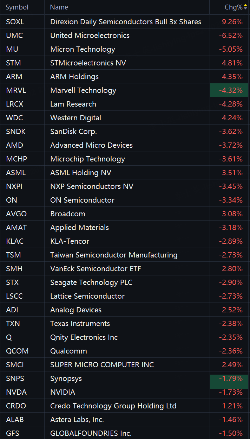Image resolution: width=250 pixels, height=439 pixels.
Task: Select the TSM ticker symbol
Action: (x=12, y=255)
